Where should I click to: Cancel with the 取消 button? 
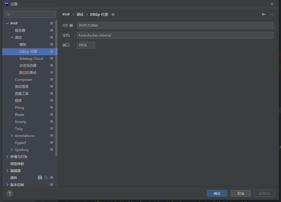point(241,193)
